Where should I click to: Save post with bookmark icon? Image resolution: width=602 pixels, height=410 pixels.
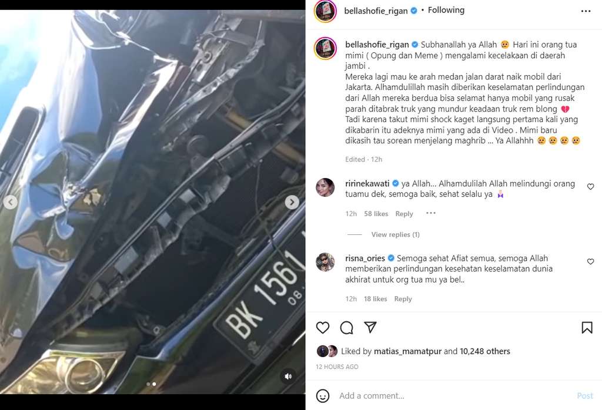[x=587, y=328]
